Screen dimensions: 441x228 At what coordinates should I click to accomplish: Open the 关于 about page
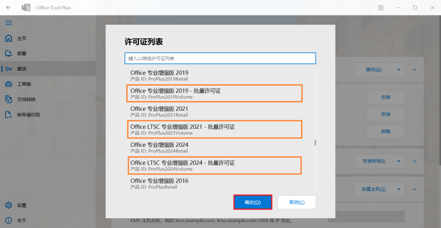[x=48, y=220]
